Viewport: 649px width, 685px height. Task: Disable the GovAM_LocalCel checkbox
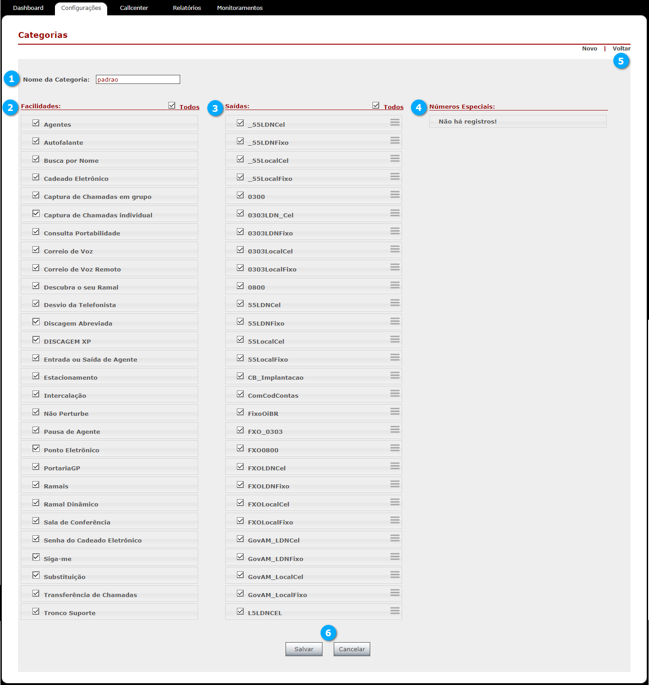[x=240, y=575]
